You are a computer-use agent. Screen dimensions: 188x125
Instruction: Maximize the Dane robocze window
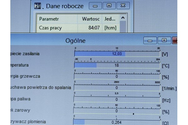click(x=109, y=6)
